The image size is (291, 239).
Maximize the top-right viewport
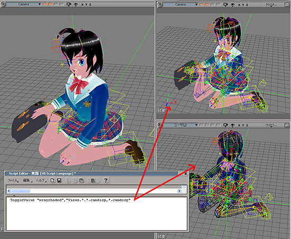(287, 5)
